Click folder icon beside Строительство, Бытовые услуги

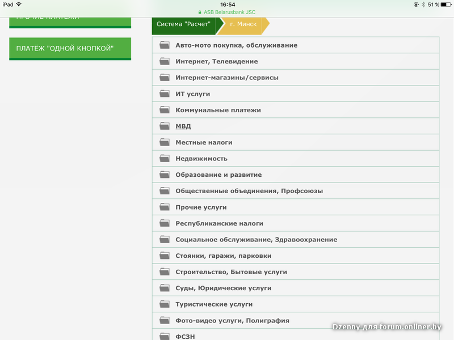click(165, 272)
